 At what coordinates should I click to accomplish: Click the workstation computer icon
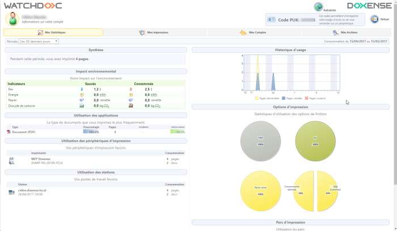[11, 192]
